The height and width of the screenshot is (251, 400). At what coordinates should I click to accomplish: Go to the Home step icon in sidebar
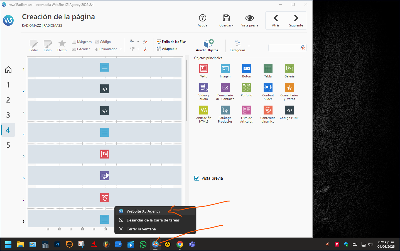(8, 70)
